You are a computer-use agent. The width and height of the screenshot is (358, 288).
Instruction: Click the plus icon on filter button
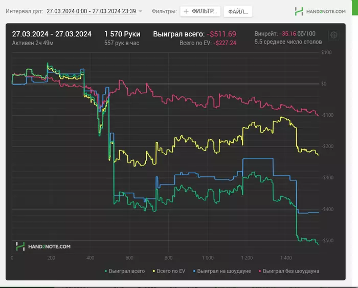pos(186,11)
